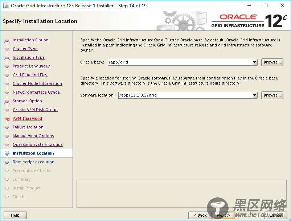Cancel the Grid Infrastructure installation
This screenshot has height=221, width=291.
pyautogui.click(x=276, y=215)
